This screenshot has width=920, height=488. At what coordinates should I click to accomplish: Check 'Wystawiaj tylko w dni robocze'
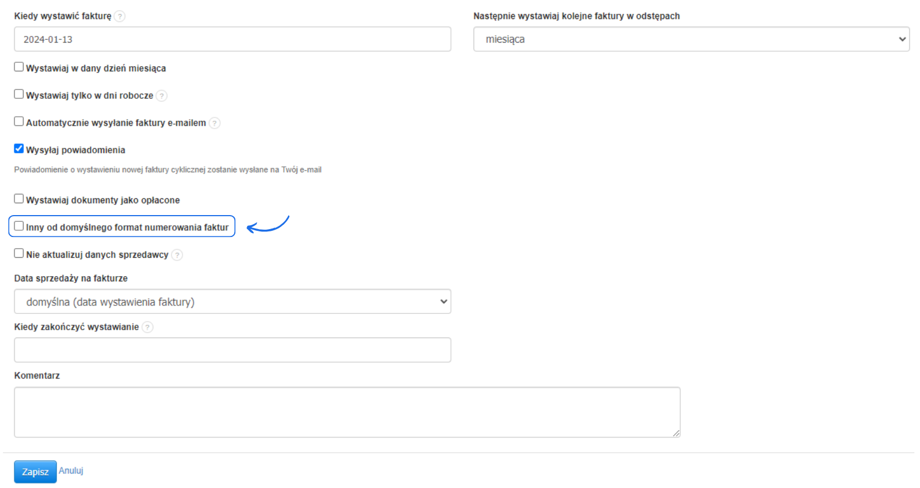point(19,94)
